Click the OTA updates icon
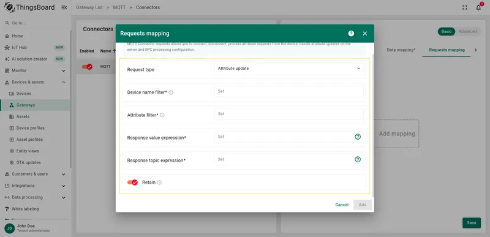 point(12,163)
